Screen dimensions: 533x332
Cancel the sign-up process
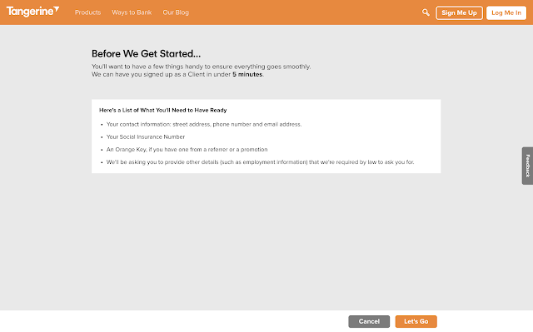(x=369, y=321)
